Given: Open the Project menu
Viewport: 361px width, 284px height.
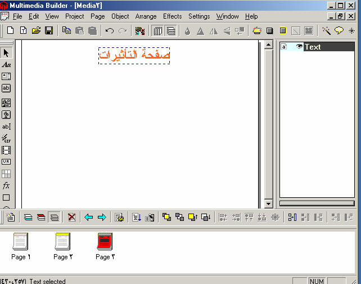Looking at the screenshot, I should pos(75,16).
